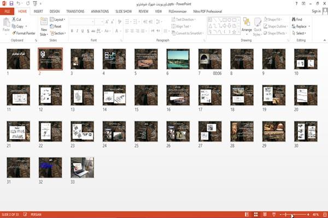Copy the selected slide
The width and height of the screenshot is (328, 218).
click(x=17, y=26)
